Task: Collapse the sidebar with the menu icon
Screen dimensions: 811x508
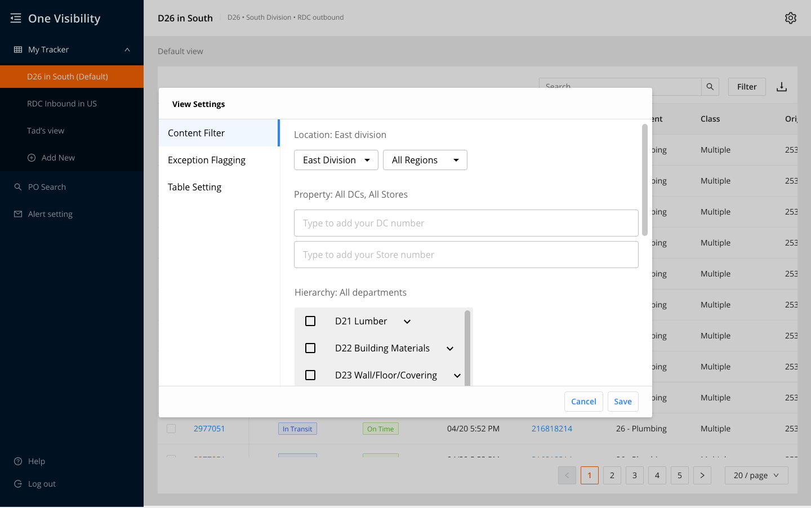Action: pyautogui.click(x=16, y=19)
